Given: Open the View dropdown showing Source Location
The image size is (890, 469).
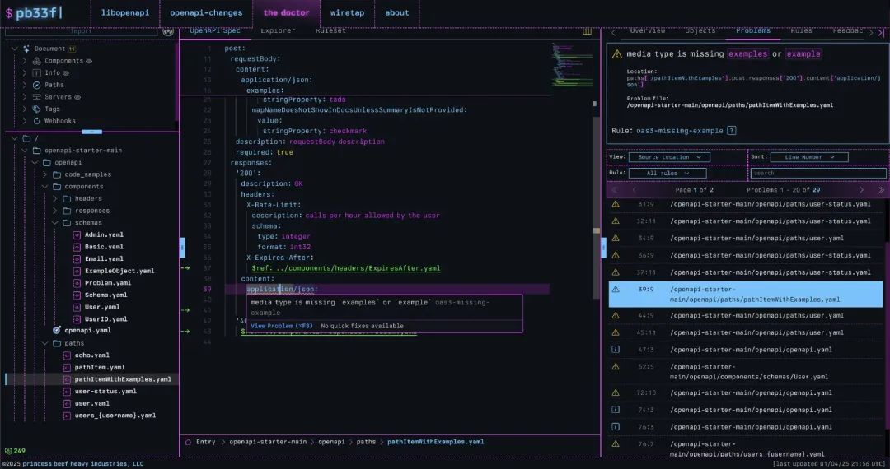Looking at the screenshot, I should [x=668, y=157].
